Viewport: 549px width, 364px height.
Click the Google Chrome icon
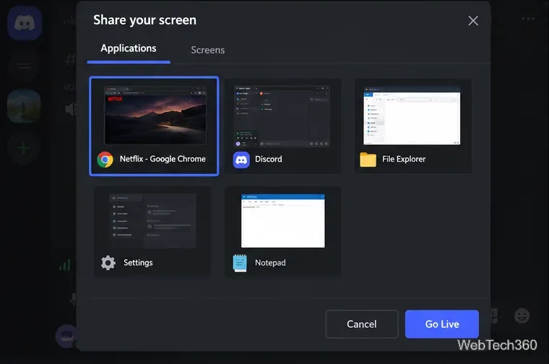click(x=105, y=160)
